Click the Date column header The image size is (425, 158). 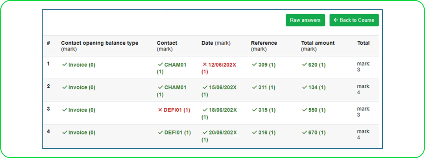click(207, 43)
